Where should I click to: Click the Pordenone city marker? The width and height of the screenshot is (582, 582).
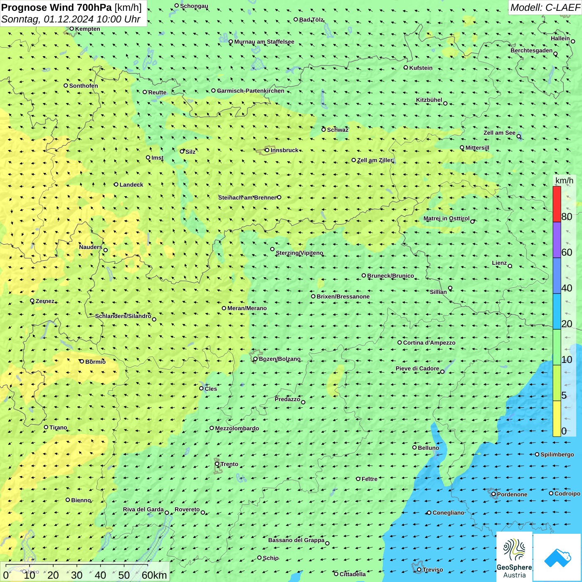493,494
